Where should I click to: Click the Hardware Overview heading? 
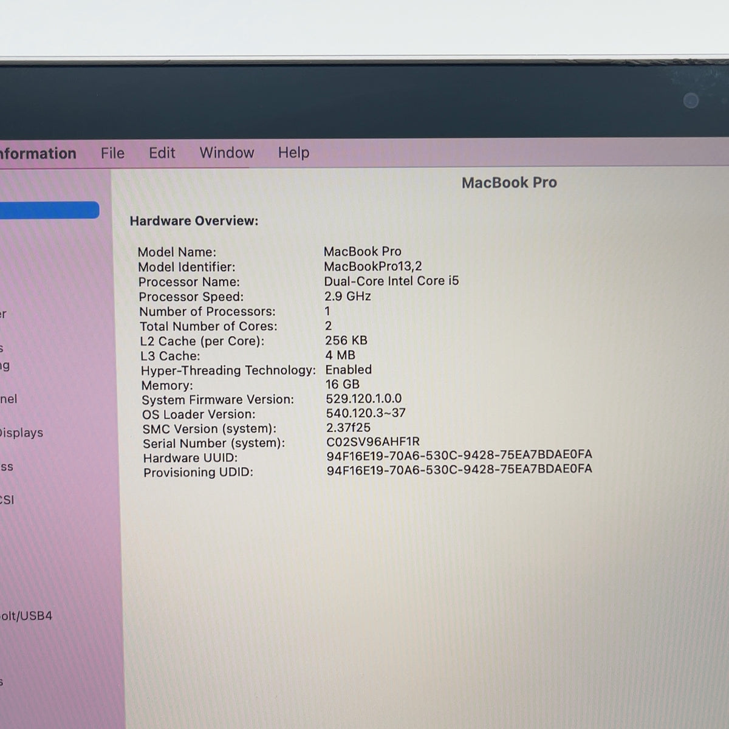coord(194,221)
